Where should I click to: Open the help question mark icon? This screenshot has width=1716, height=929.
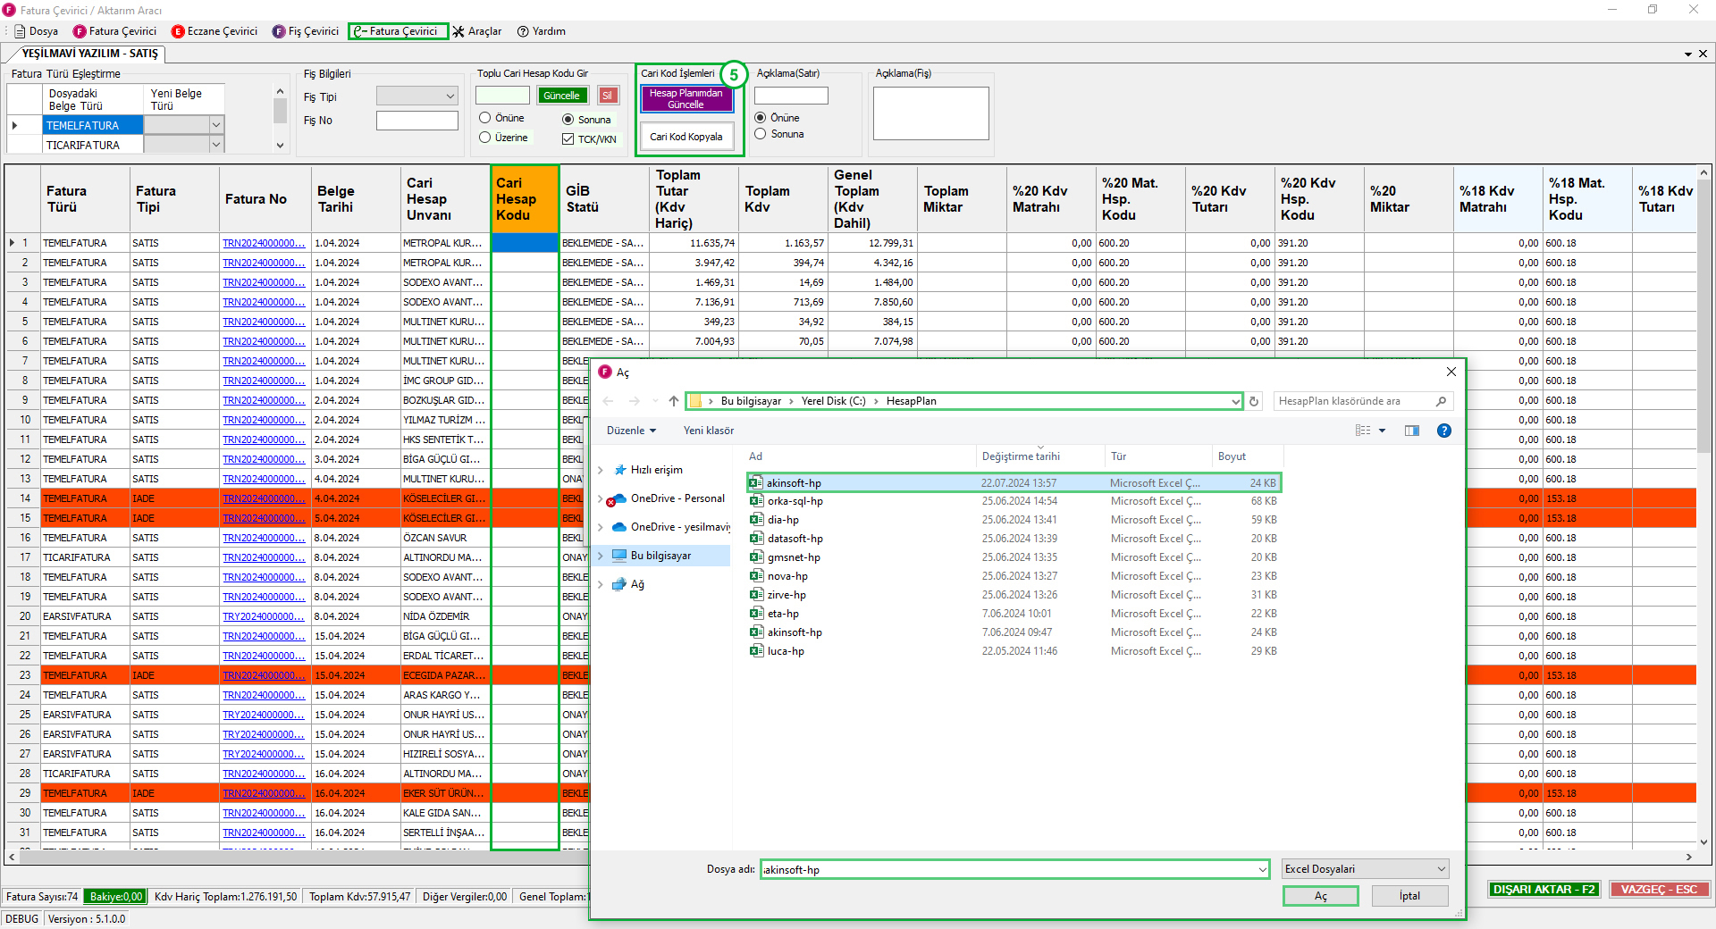click(1443, 431)
